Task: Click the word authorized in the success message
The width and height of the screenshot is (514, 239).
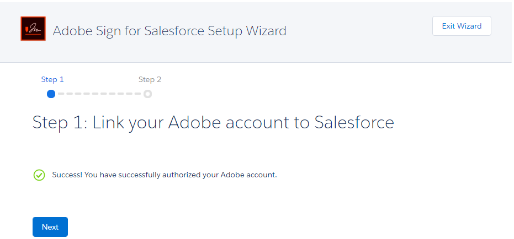Action: 186,175
